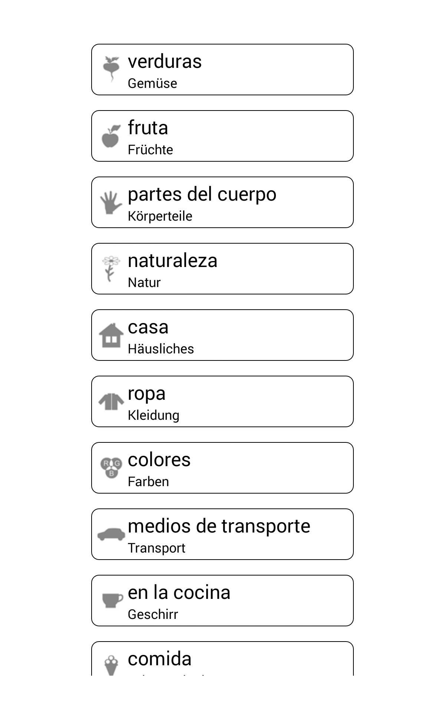This screenshot has height=712, width=445.
Task: Open the verduras vocabulary category
Action: click(222, 69)
